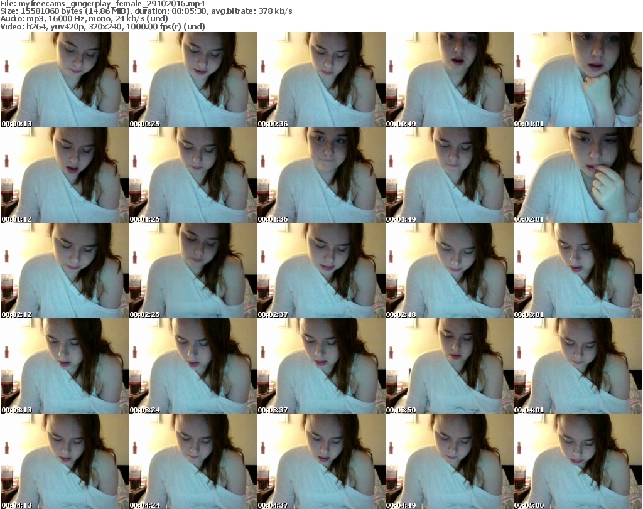Select the final 00:05:00 thumbnail
This screenshot has height=509, width=643.
578,461
